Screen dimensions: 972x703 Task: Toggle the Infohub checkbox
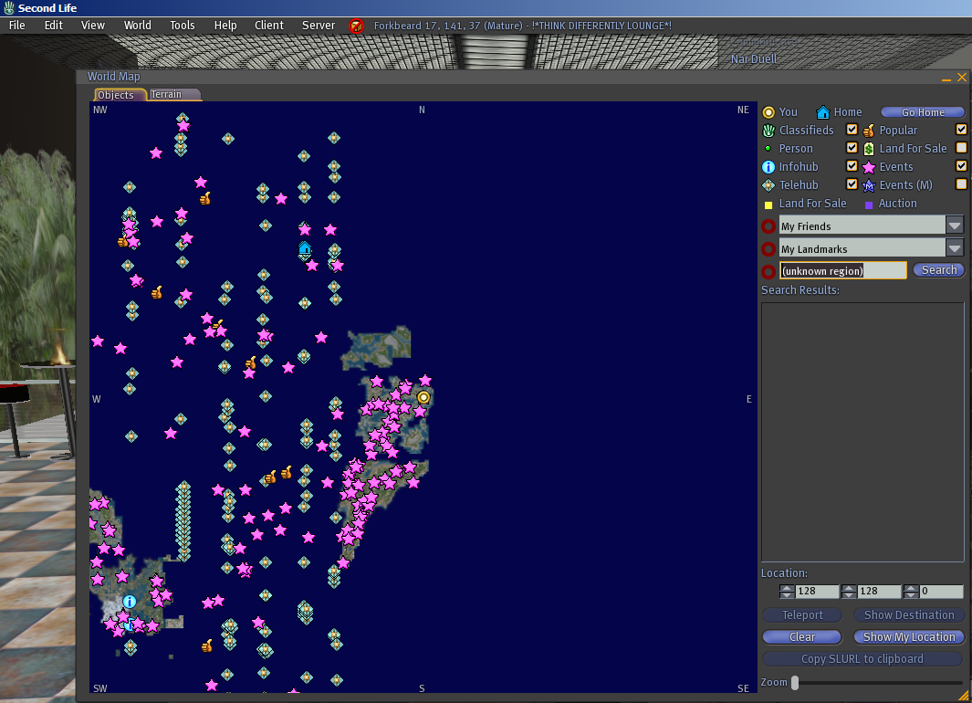pos(852,166)
